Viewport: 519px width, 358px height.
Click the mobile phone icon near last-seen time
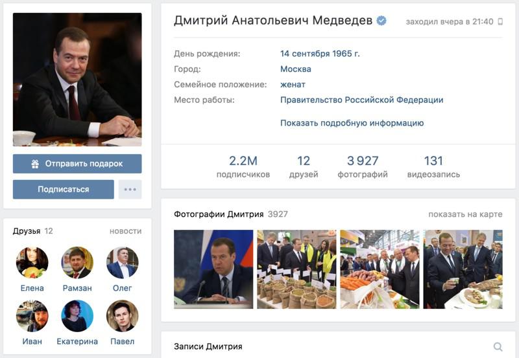click(500, 22)
